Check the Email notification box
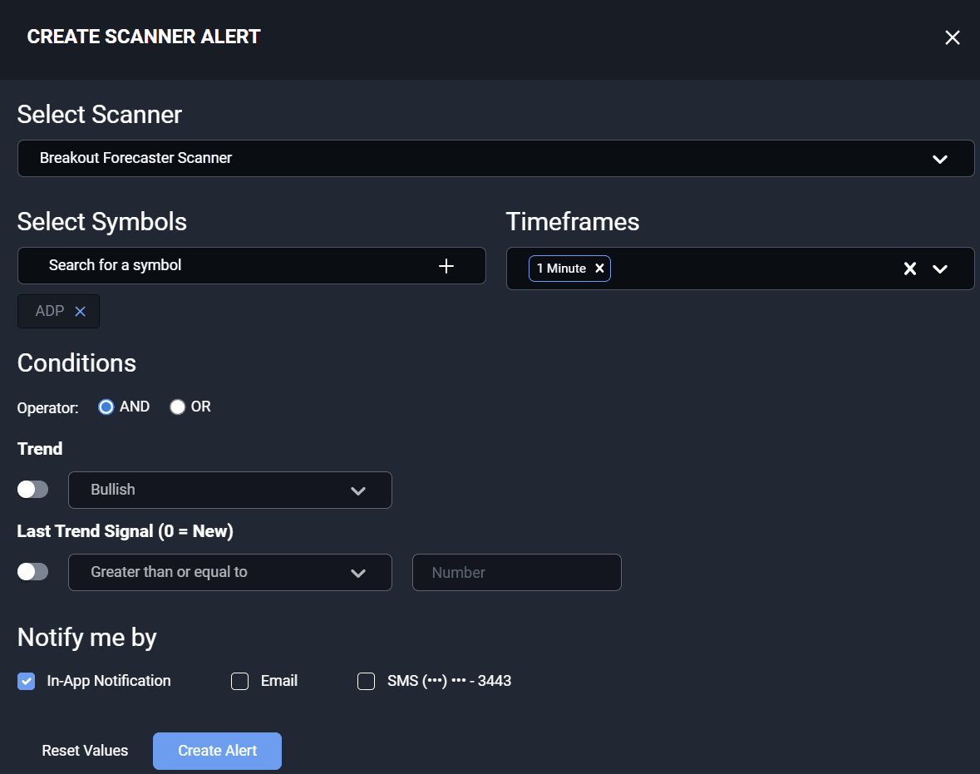 (x=240, y=681)
